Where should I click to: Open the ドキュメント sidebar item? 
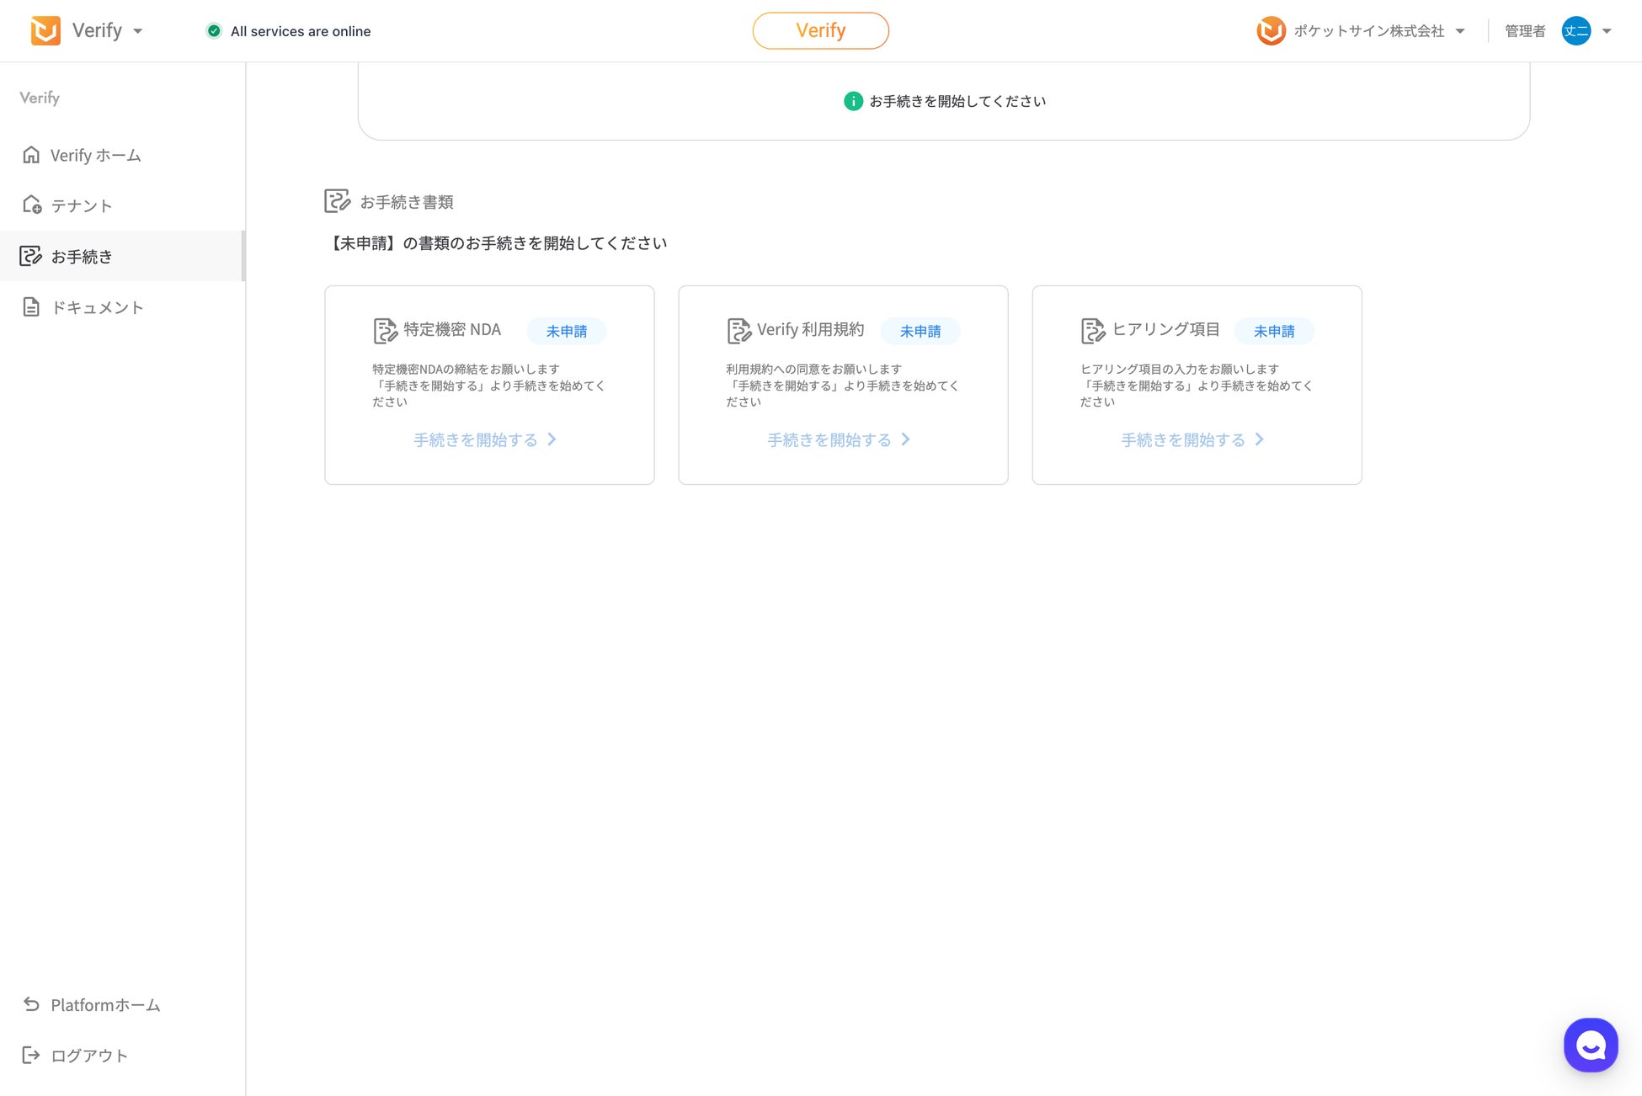coord(96,307)
